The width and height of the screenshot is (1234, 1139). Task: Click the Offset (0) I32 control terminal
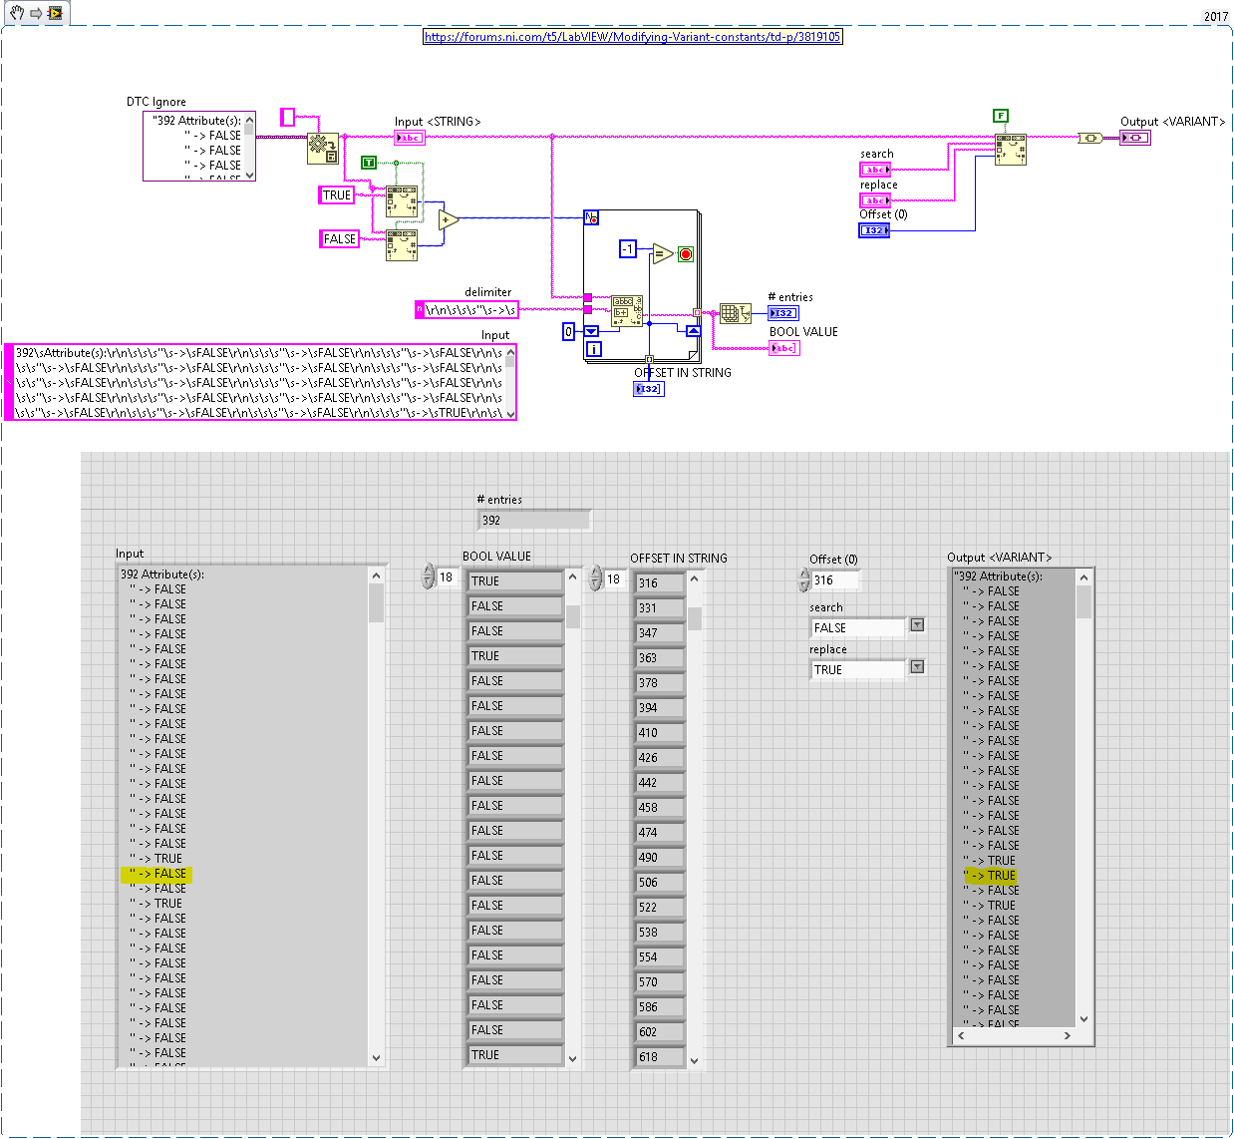coord(874,230)
